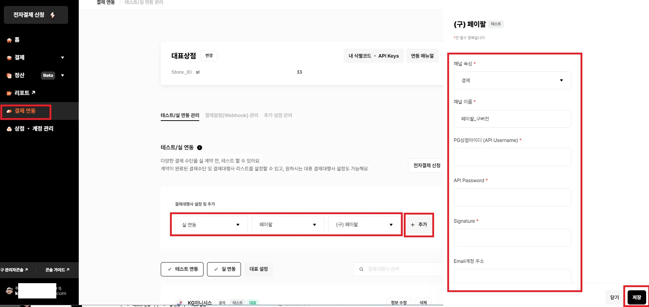Click the 채널 이름 input field
Image resolution: width=649 pixels, height=307 pixels.
(512, 119)
